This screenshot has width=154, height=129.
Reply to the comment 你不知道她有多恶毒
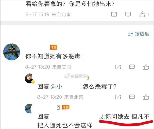[132, 67]
